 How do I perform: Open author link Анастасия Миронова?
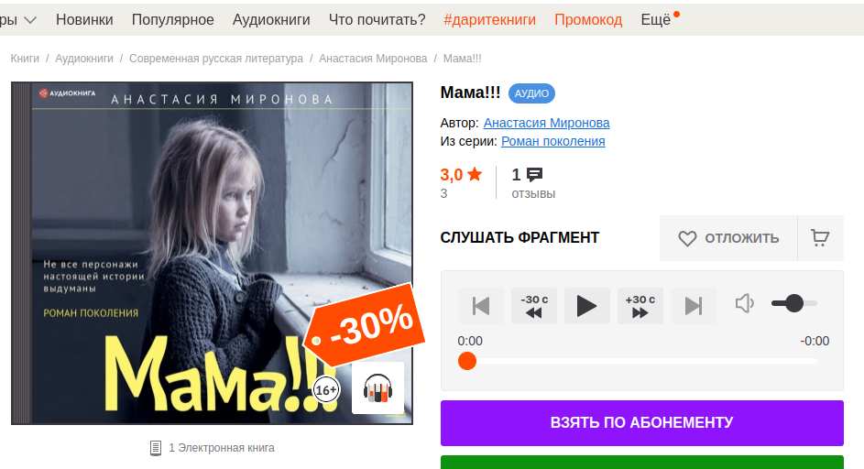[x=547, y=123]
